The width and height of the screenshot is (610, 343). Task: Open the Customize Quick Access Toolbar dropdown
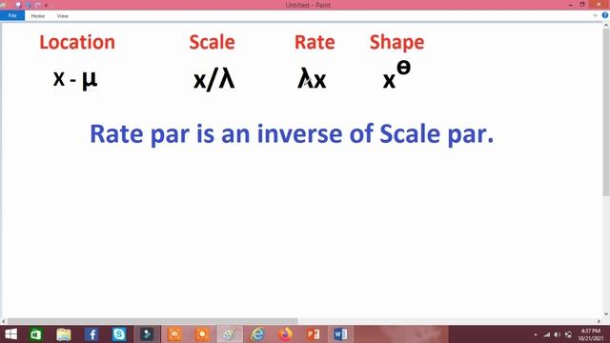pyautogui.click(x=47, y=6)
